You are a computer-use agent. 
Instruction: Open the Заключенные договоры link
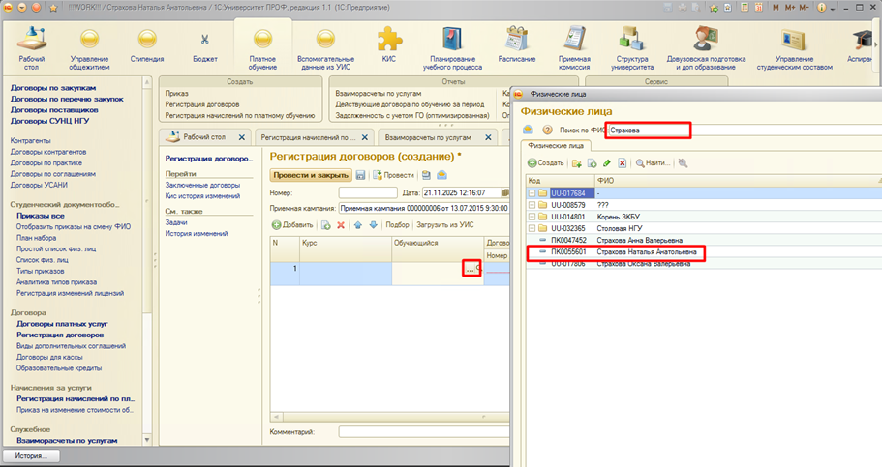(202, 185)
